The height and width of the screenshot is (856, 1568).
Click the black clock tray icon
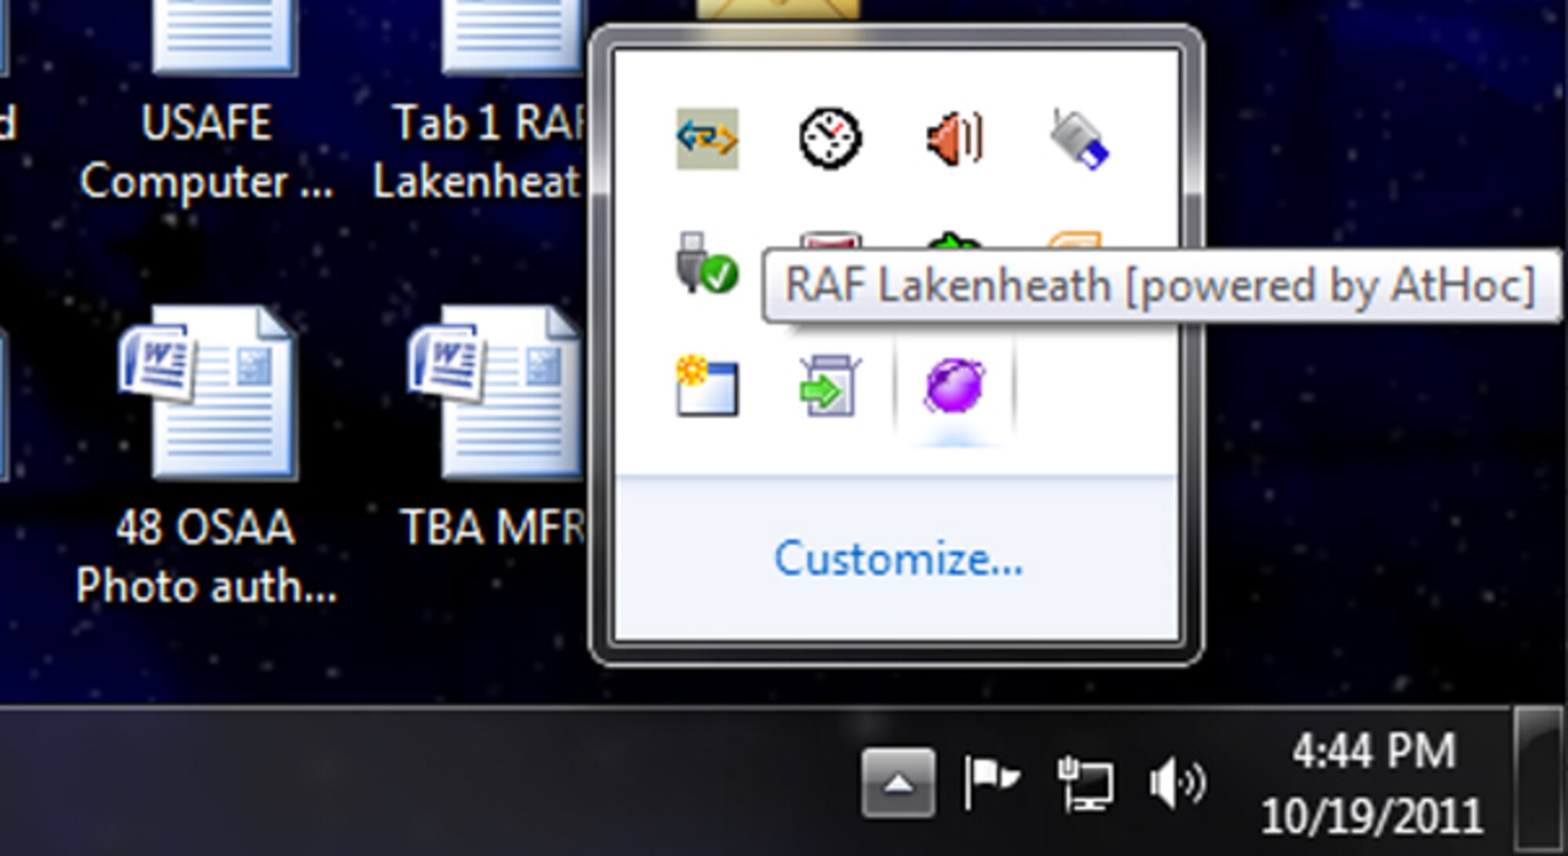click(830, 139)
